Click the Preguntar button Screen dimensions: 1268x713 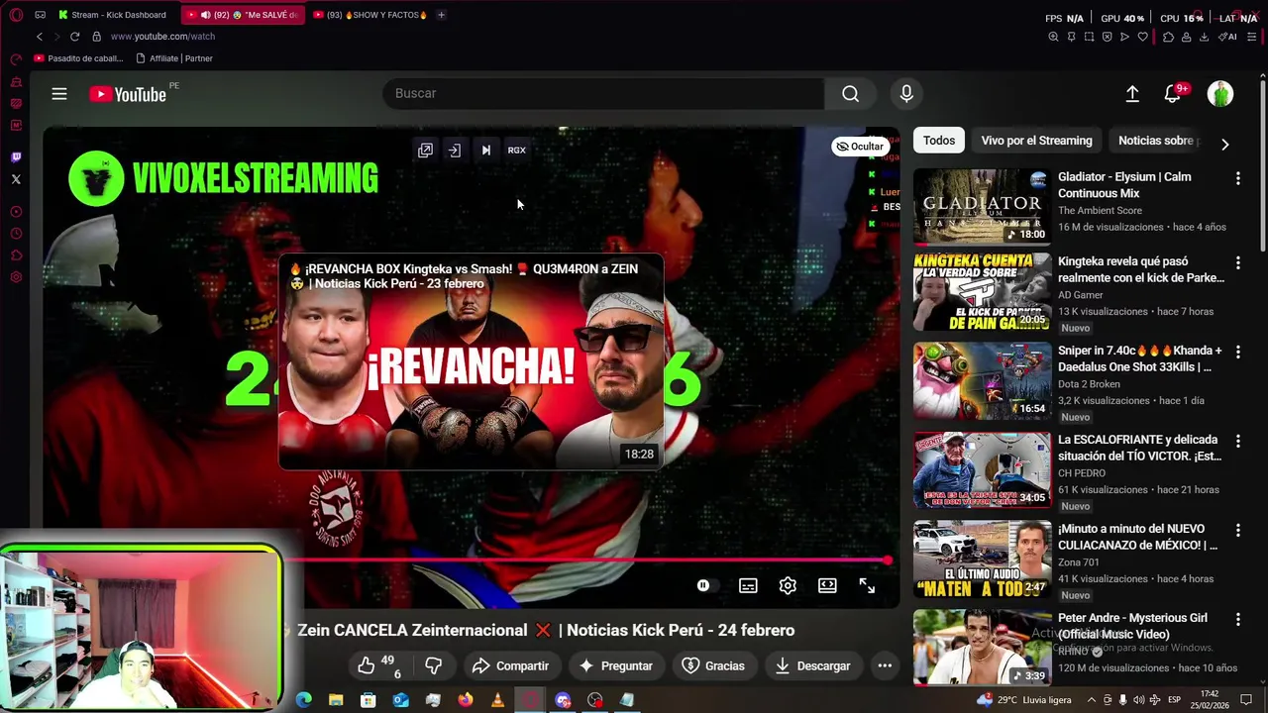point(615,665)
